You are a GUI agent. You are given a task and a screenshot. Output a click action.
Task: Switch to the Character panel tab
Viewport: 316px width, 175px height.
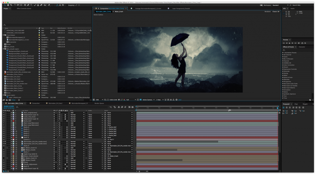click(x=302, y=47)
